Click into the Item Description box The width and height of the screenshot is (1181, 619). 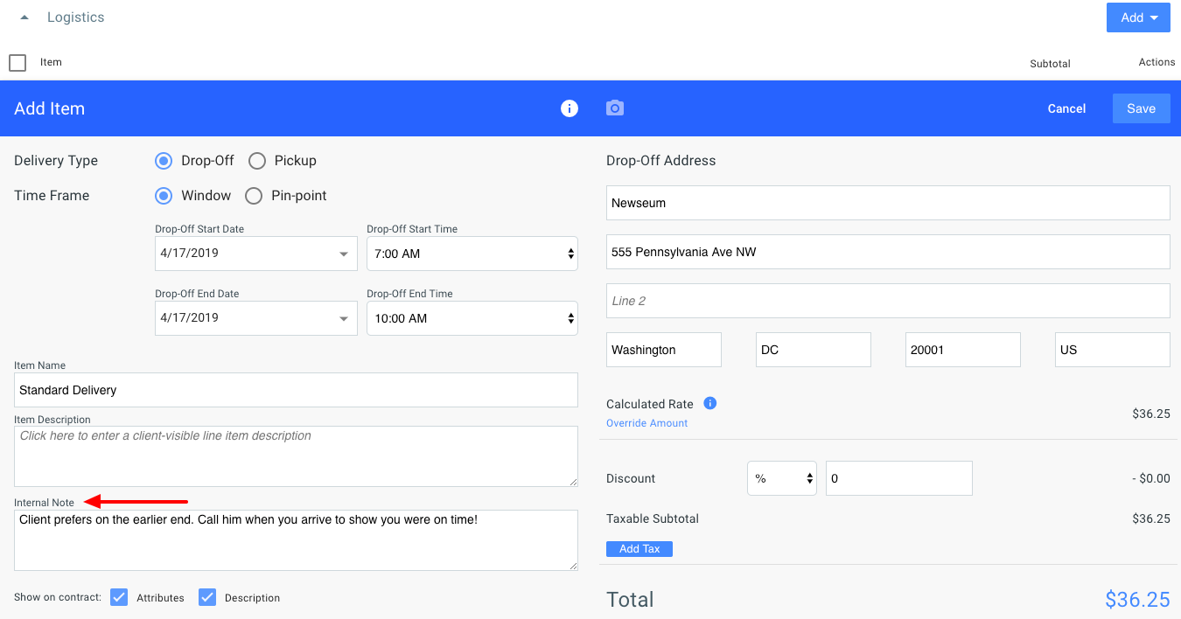pyautogui.click(x=296, y=456)
